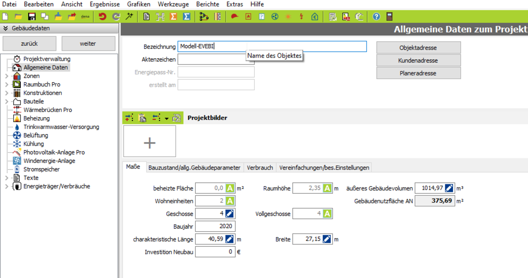Toggle manual edit for Geschosse value

(230, 214)
